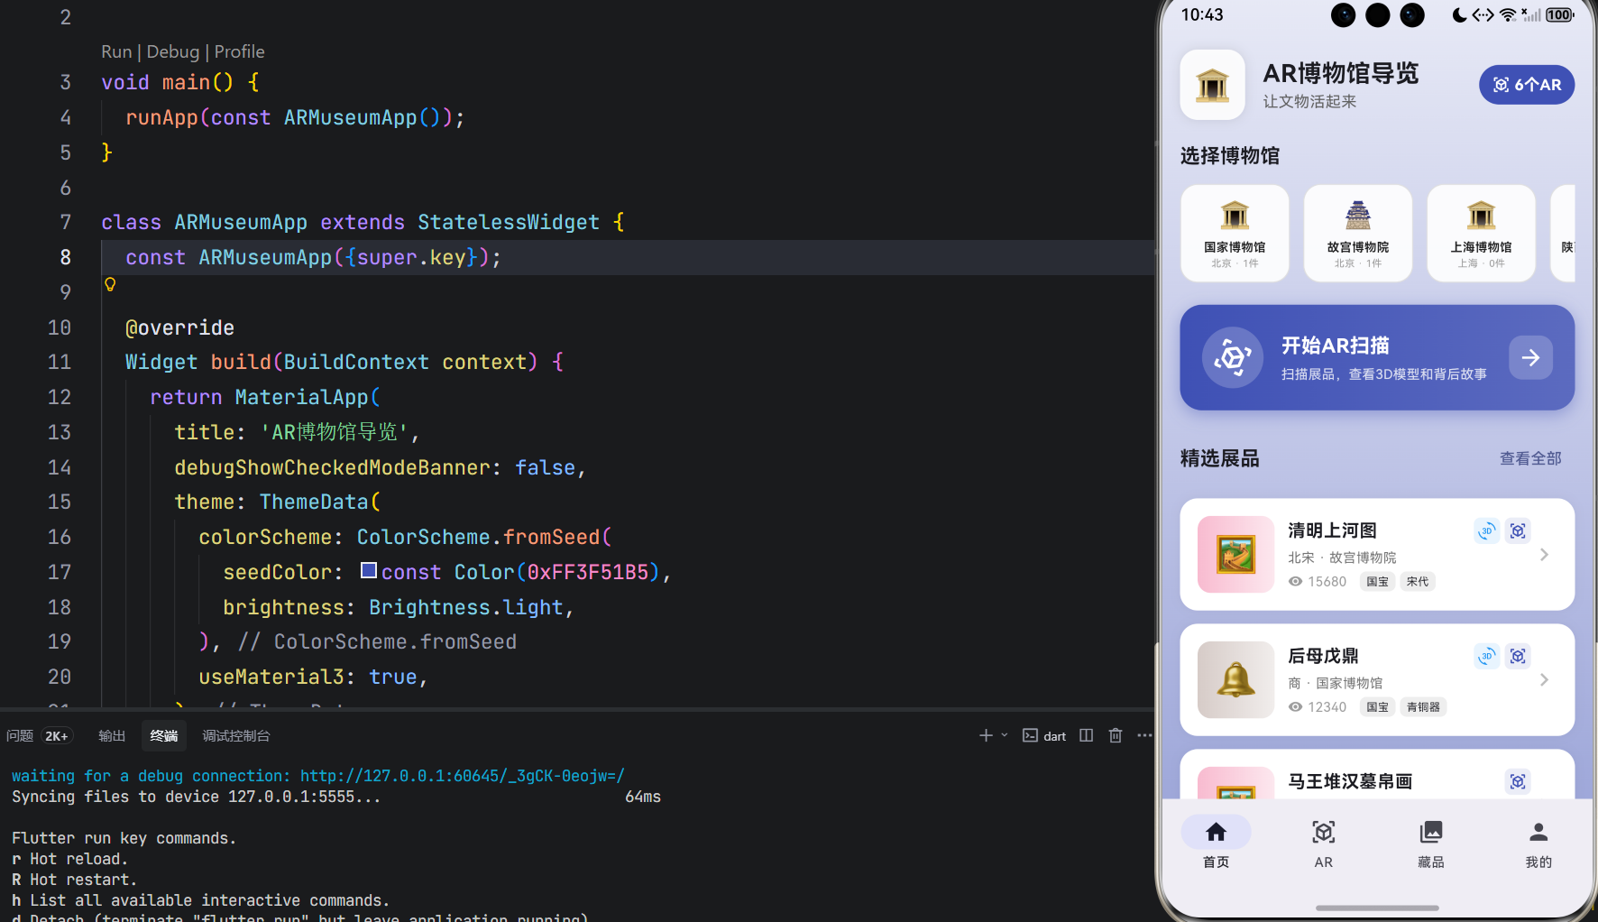1598x922 pixels.
Task: Tap the 15680 views eye icon
Action: [x=1295, y=582]
